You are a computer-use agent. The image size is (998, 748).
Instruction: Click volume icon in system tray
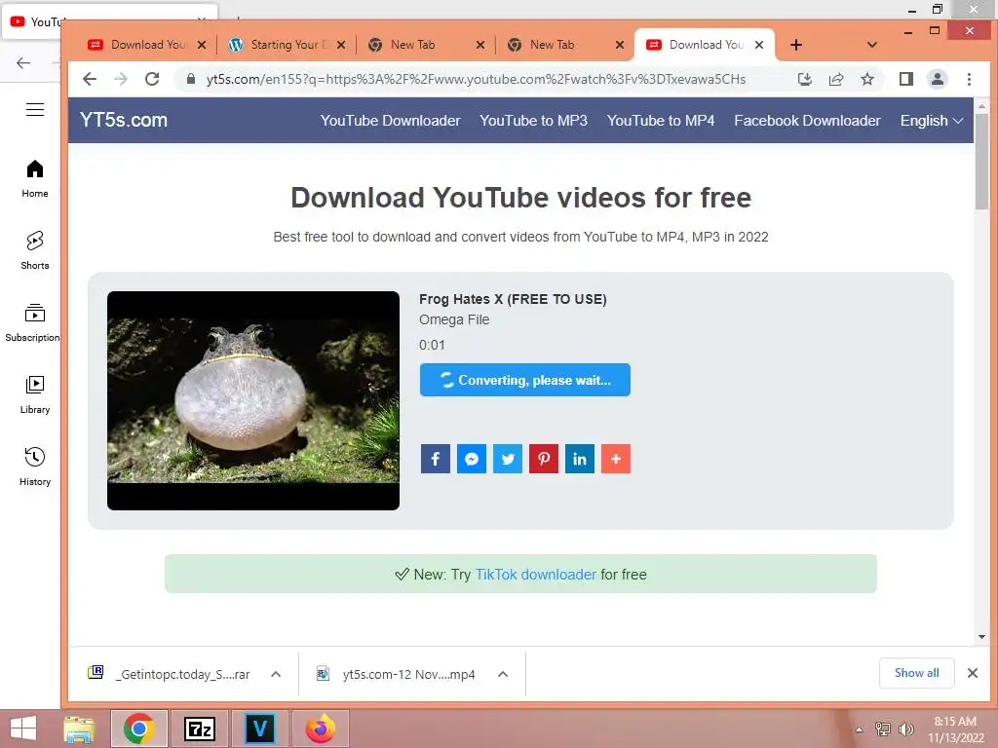point(906,729)
